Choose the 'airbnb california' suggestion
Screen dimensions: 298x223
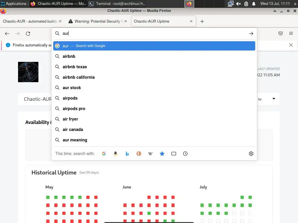click(x=154, y=77)
